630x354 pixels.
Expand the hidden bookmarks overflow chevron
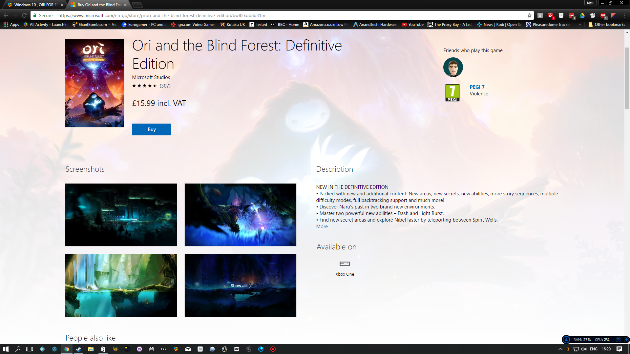(x=580, y=25)
